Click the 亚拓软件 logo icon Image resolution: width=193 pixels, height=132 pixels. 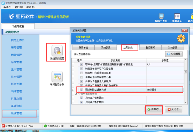pyautogui.click(x=12, y=16)
